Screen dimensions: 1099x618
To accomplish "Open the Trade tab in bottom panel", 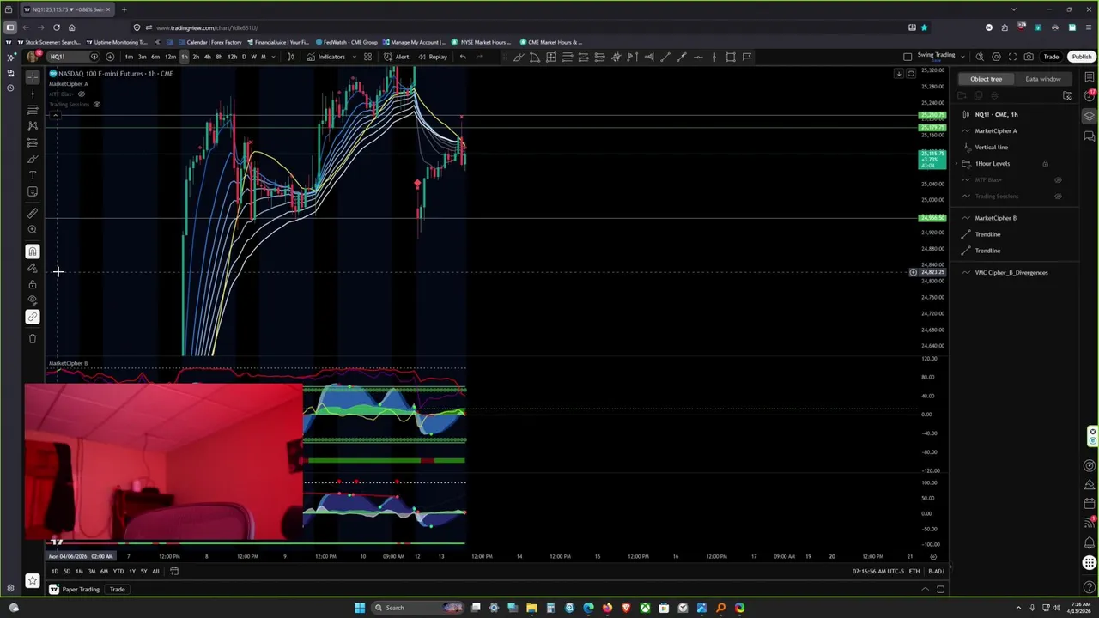I will click(x=117, y=589).
